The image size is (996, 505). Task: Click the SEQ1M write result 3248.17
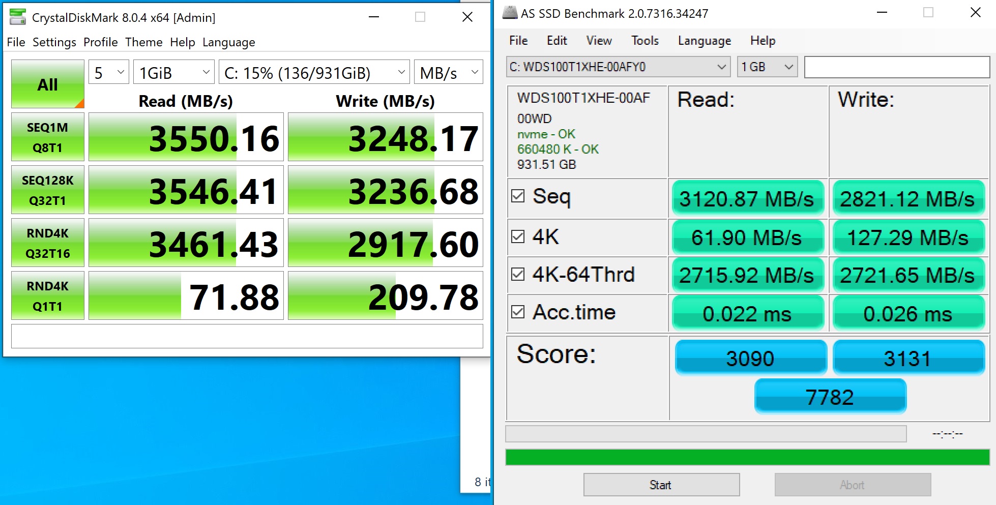[x=386, y=137]
